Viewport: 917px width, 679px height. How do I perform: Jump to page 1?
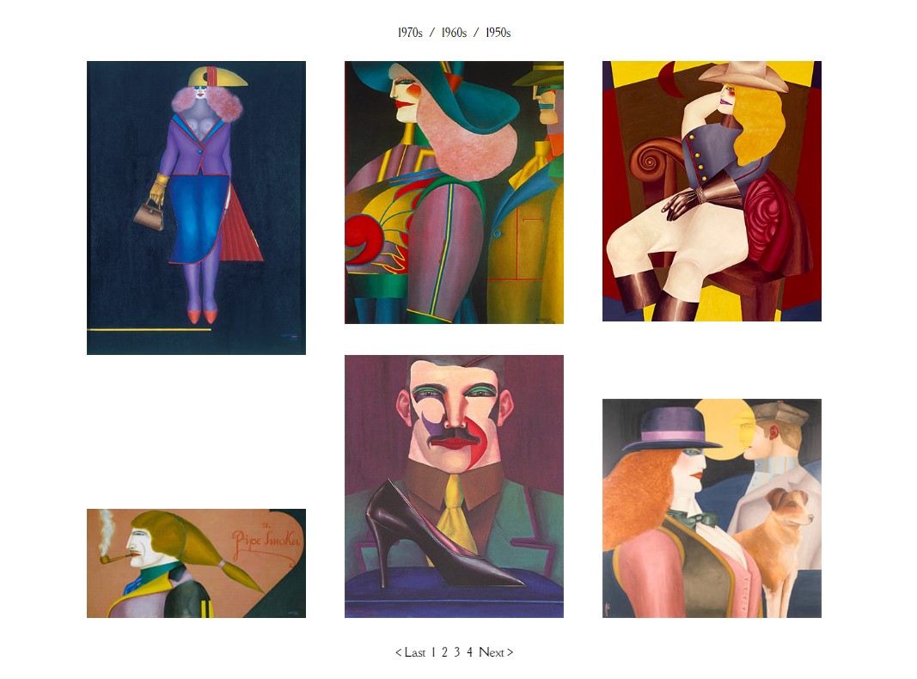(x=433, y=652)
